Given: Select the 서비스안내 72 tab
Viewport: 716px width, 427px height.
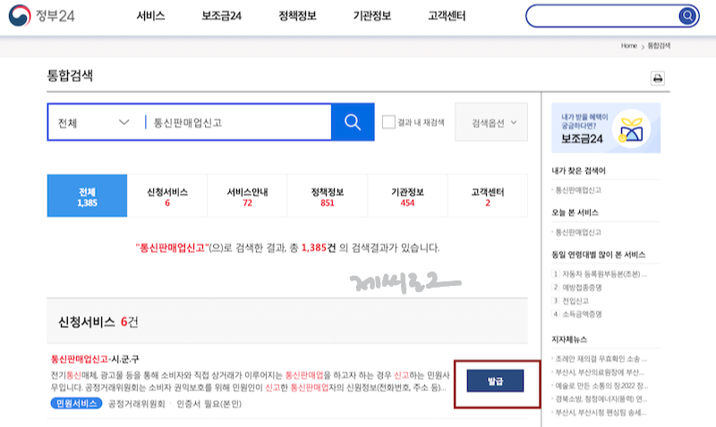Looking at the screenshot, I should coord(248,196).
